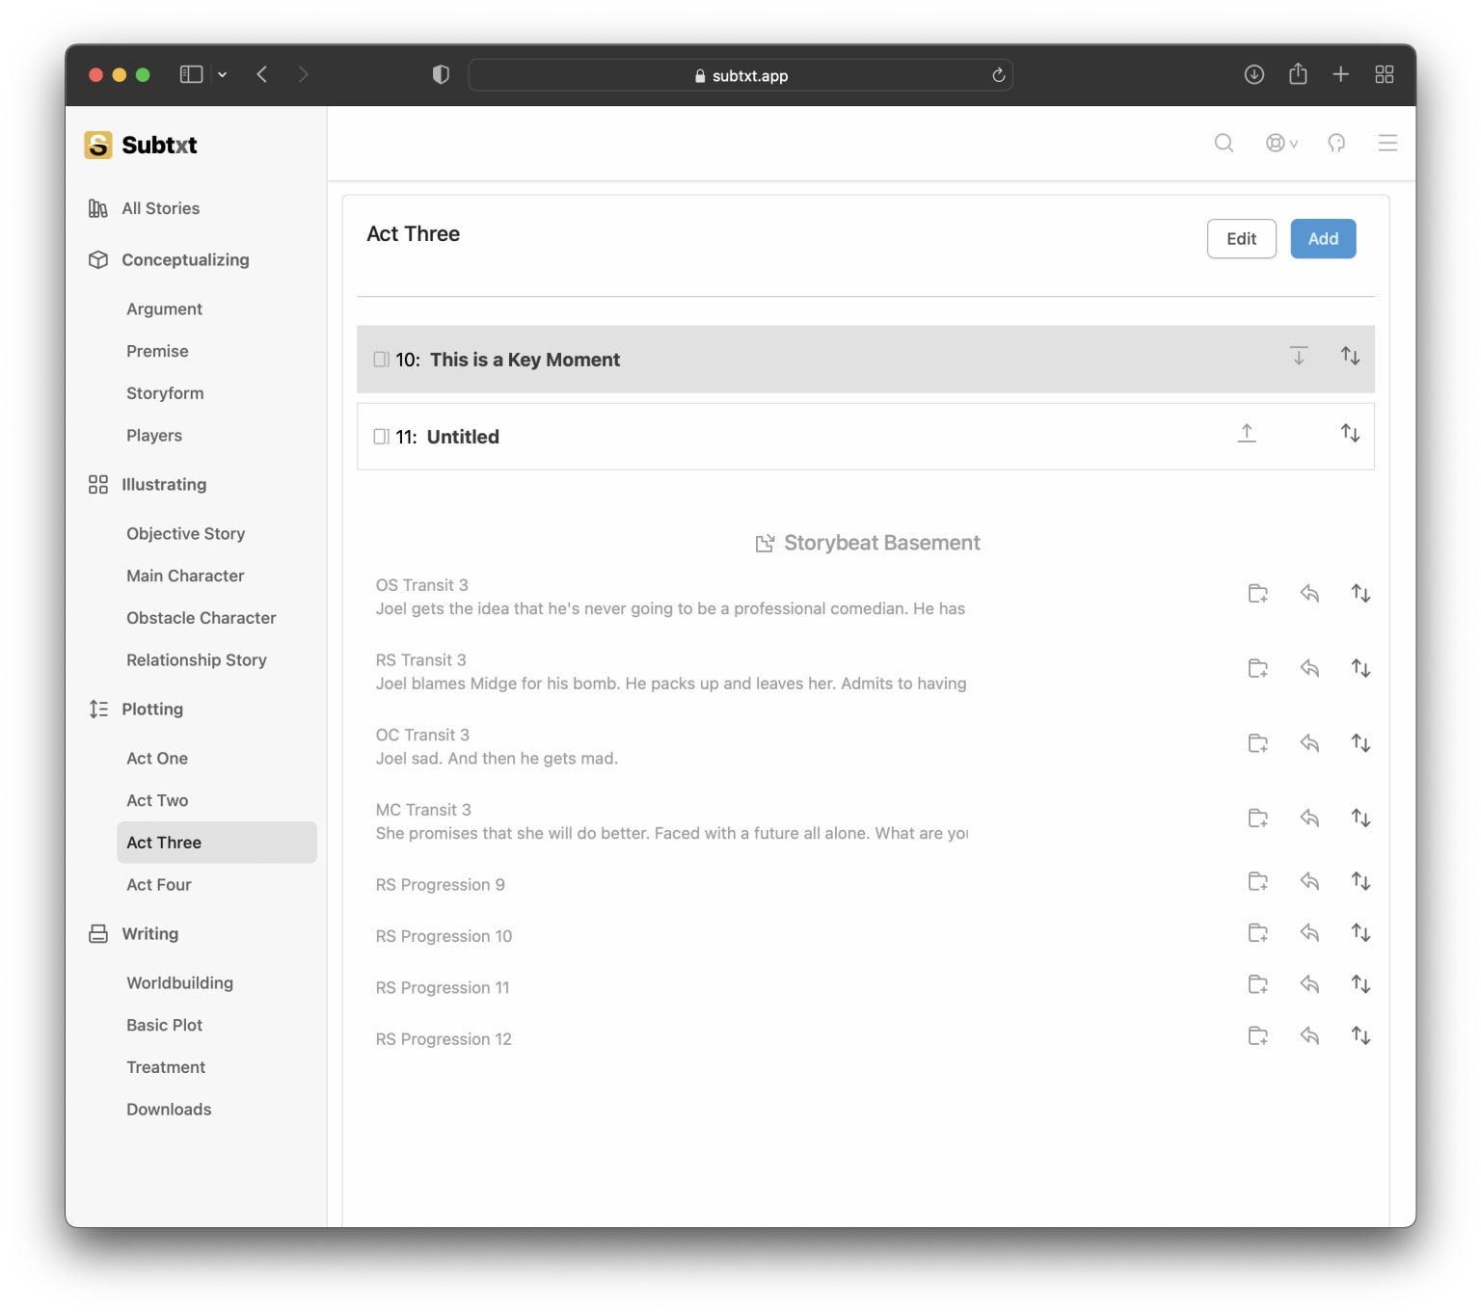Click the blue Add button
The image size is (1481, 1314).
coord(1323,239)
